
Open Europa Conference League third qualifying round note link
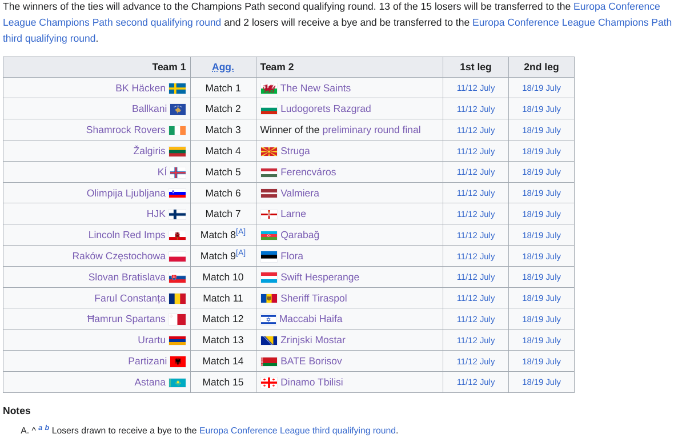click(298, 431)
